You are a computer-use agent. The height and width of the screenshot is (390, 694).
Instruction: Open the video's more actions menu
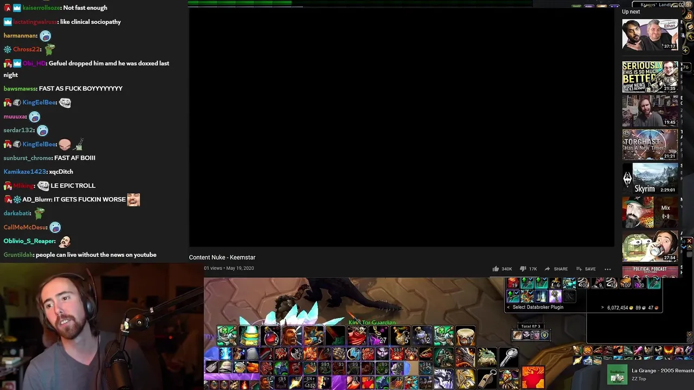[x=608, y=269]
